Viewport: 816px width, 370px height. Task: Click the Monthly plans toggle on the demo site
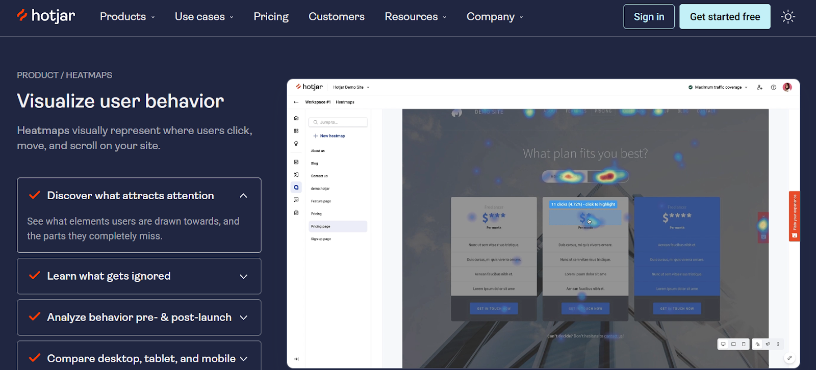565,177
